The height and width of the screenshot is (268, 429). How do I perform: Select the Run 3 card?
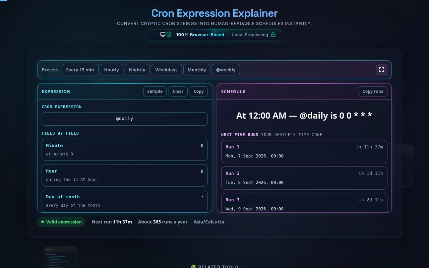(x=304, y=203)
